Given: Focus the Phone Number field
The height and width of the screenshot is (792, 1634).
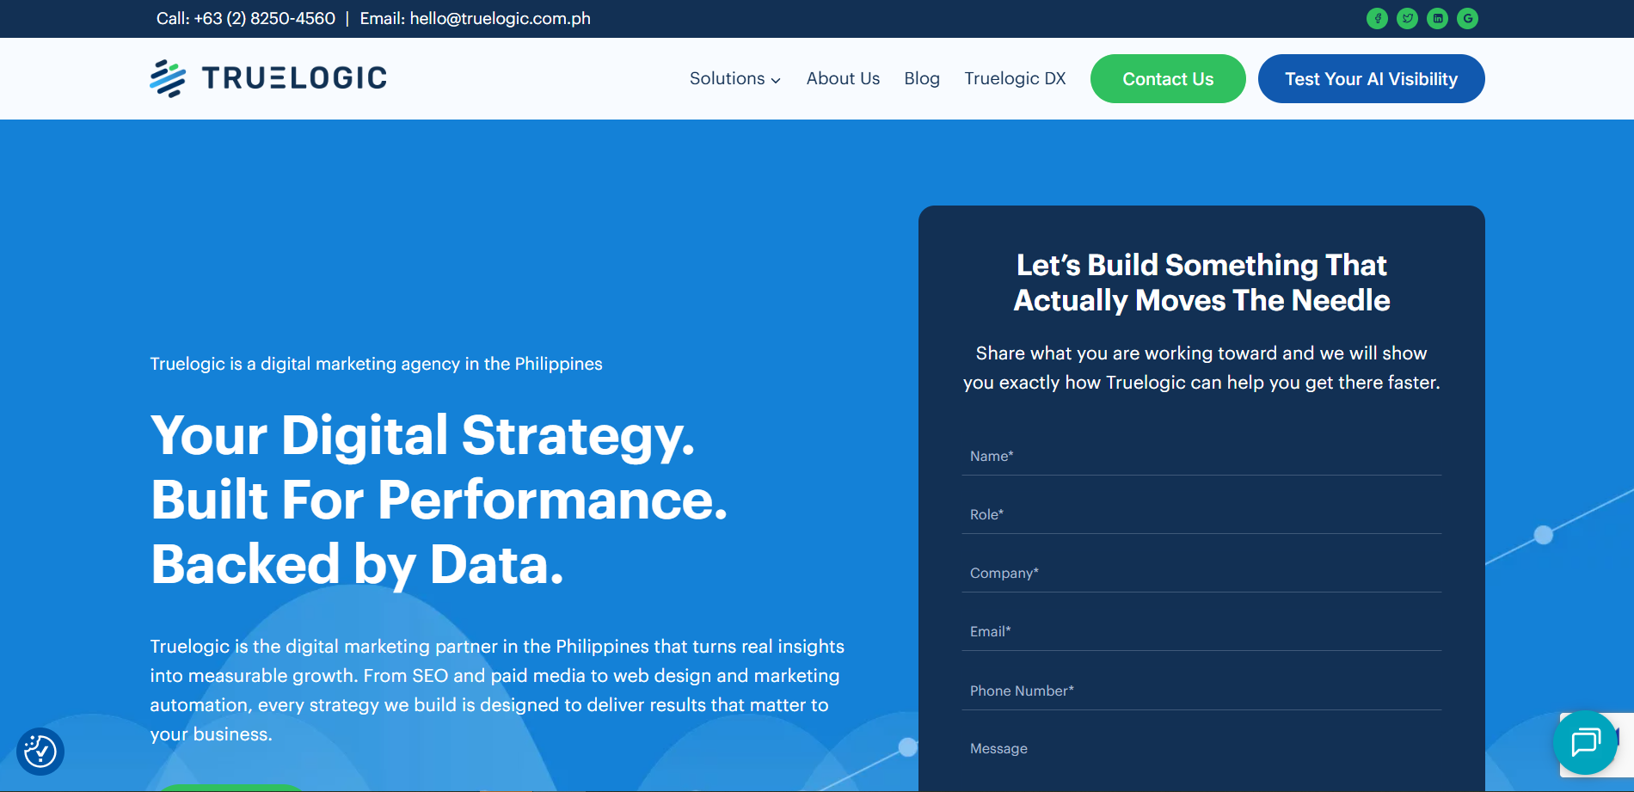Looking at the screenshot, I should [1201, 691].
